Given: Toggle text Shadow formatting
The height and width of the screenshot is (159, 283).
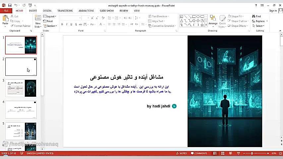Looking at the screenshot, I should 76,24.
